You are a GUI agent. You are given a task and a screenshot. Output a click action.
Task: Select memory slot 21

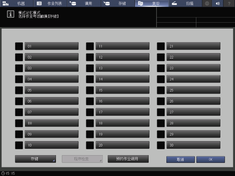[194, 46]
